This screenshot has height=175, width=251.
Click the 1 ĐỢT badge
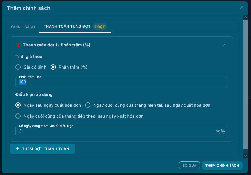click(100, 27)
